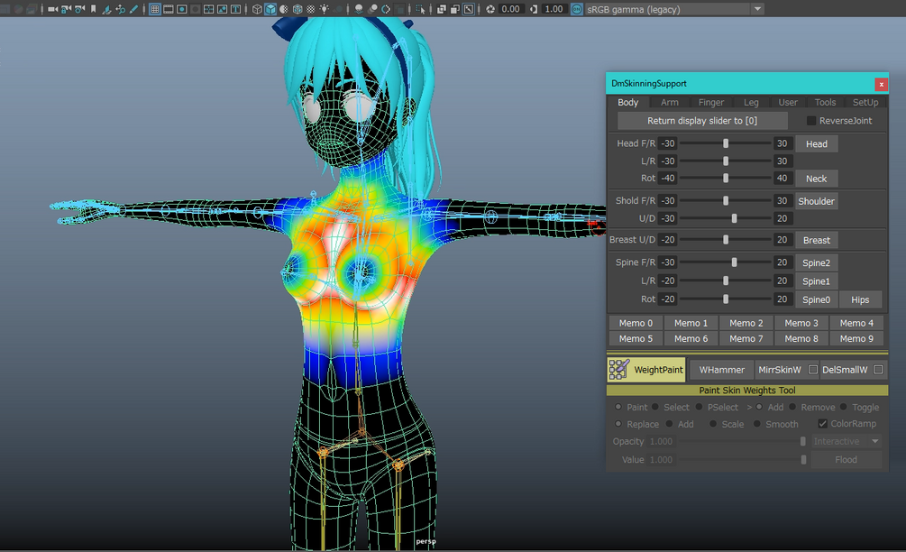Select the Grease Pencil tool icon

[133, 9]
